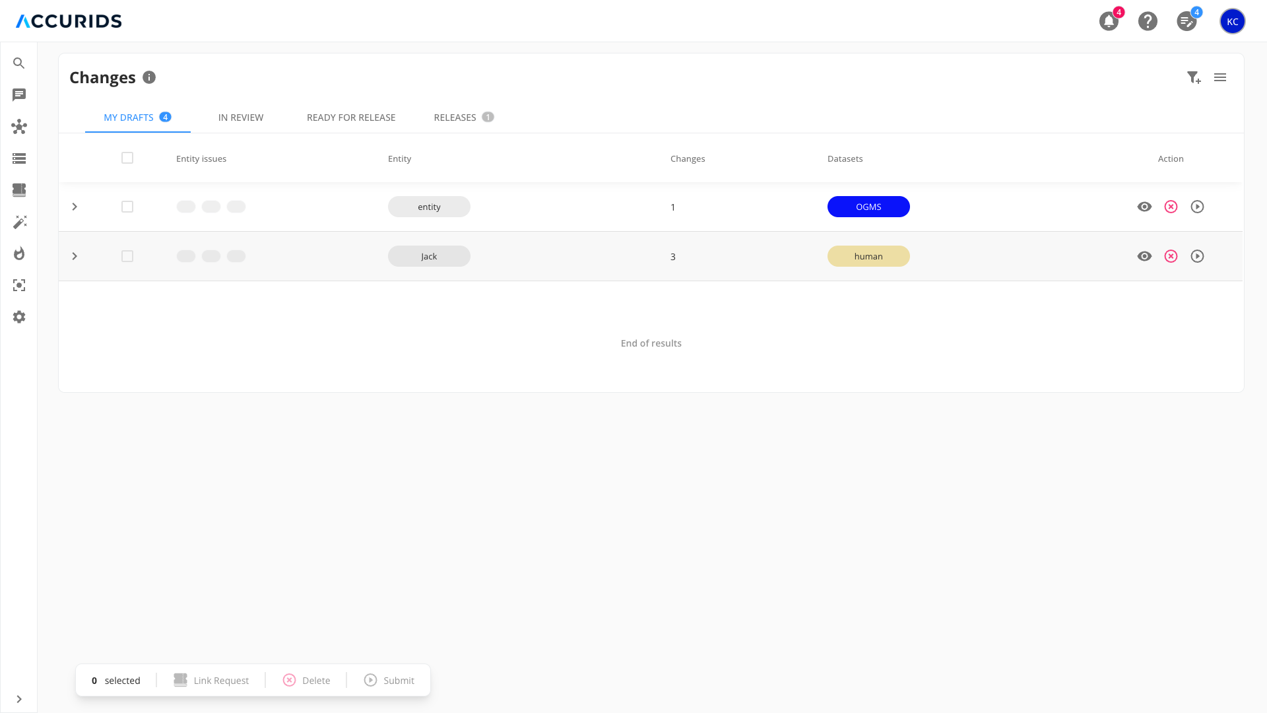This screenshot has width=1267, height=713.
Task: Click the KC user avatar
Action: [1232, 21]
